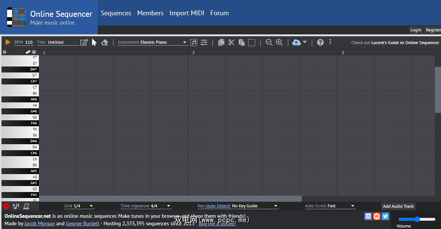Go to the Import MIDI page

(x=187, y=13)
